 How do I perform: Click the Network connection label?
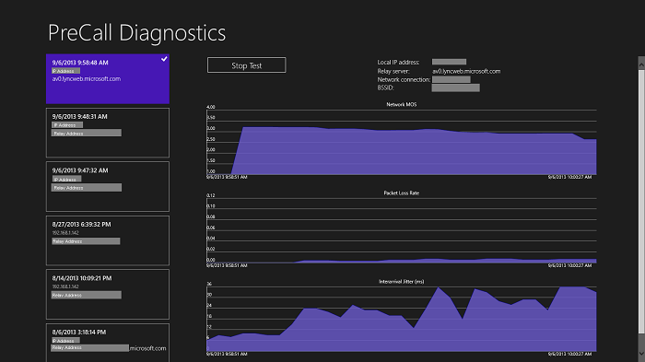[x=404, y=79]
